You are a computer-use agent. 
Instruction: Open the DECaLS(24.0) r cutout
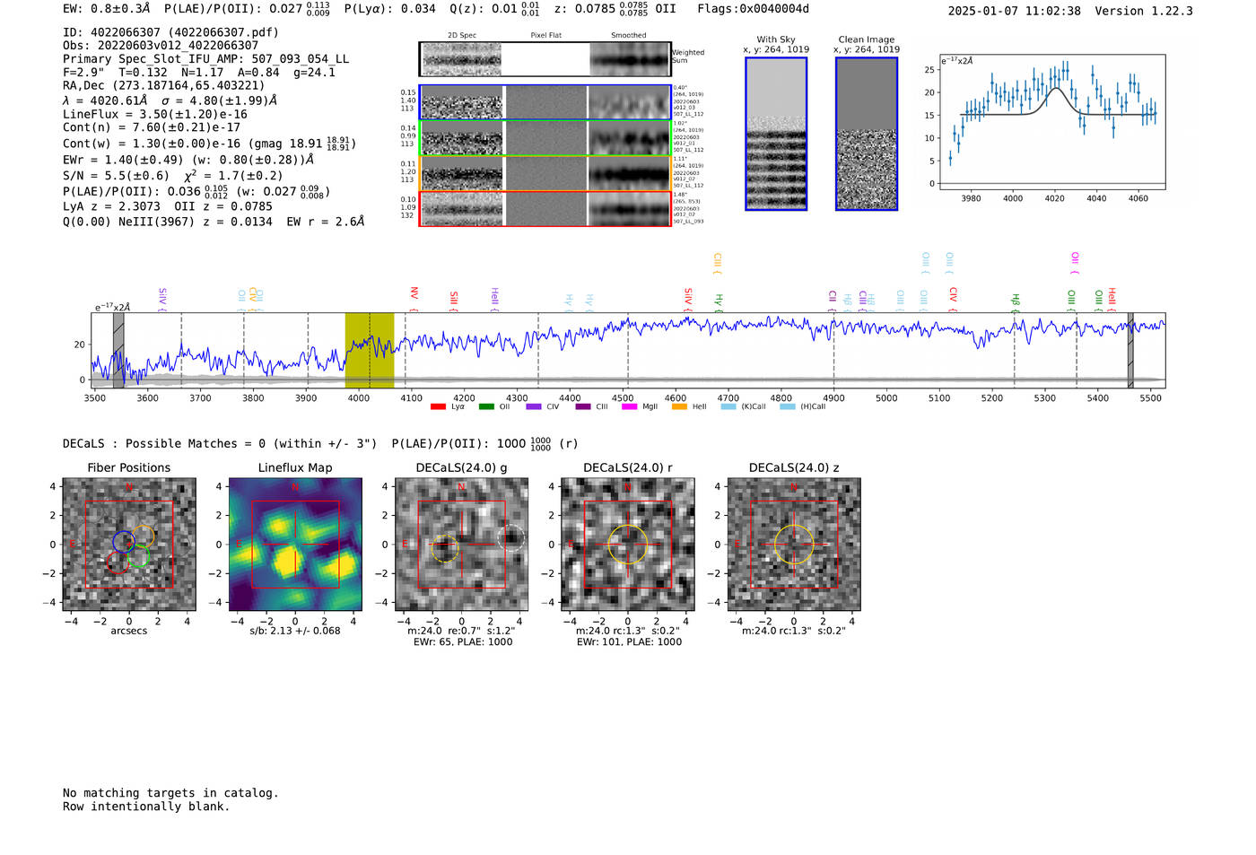628,545
